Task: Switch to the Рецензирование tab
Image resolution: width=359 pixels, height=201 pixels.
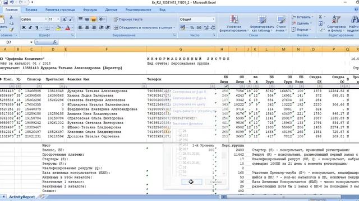Action: [x=139, y=10]
